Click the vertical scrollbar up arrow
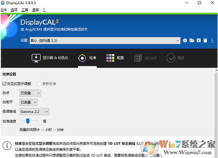 (216, 70)
